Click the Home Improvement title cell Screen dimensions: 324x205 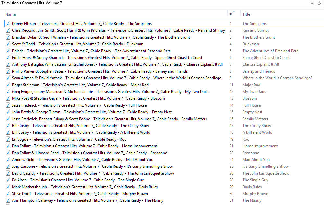(x=260, y=146)
